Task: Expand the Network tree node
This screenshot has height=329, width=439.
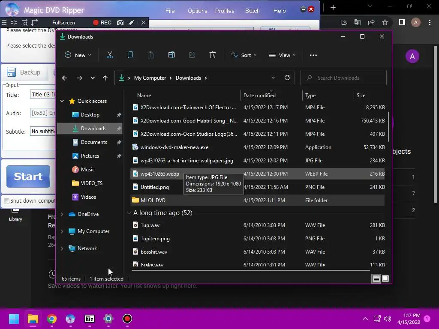Action: coord(62,248)
